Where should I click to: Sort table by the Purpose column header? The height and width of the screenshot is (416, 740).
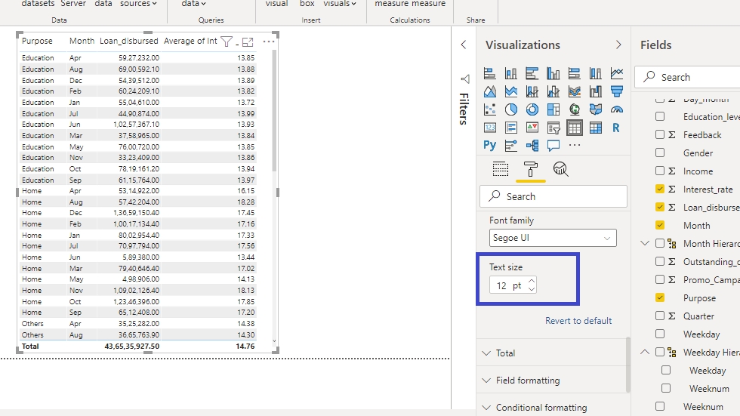(x=37, y=42)
